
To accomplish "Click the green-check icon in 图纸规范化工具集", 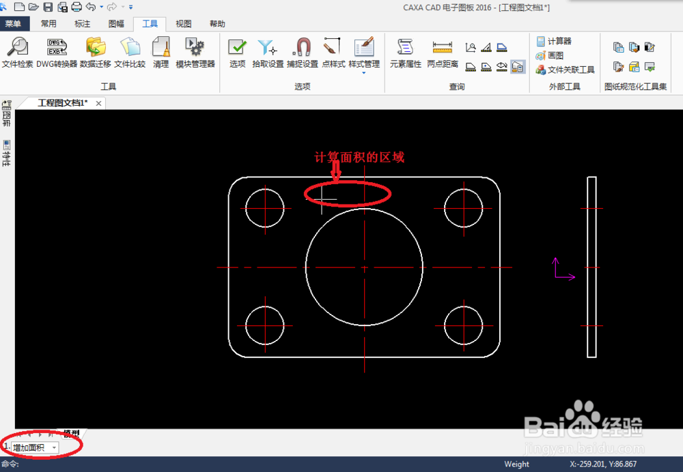I will pyautogui.click(x=650, y=67).
